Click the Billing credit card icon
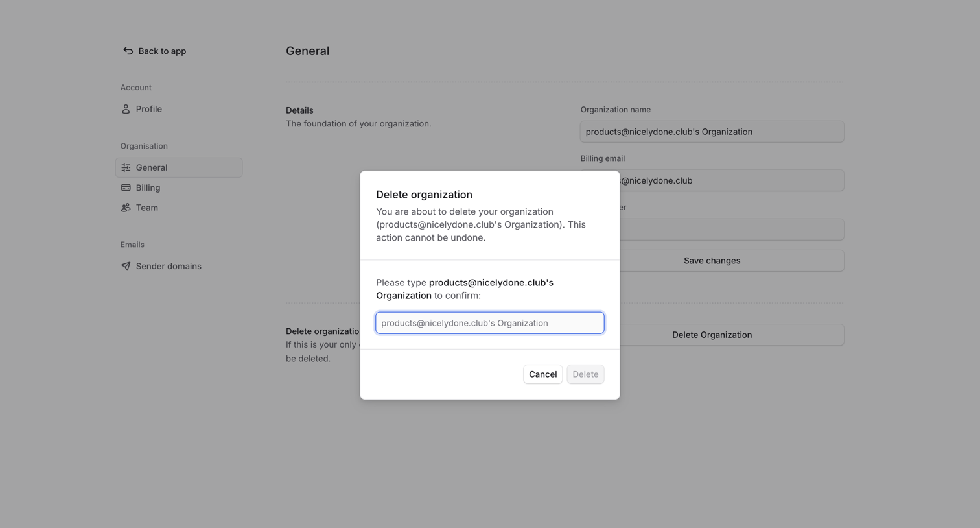 (126, 187)
